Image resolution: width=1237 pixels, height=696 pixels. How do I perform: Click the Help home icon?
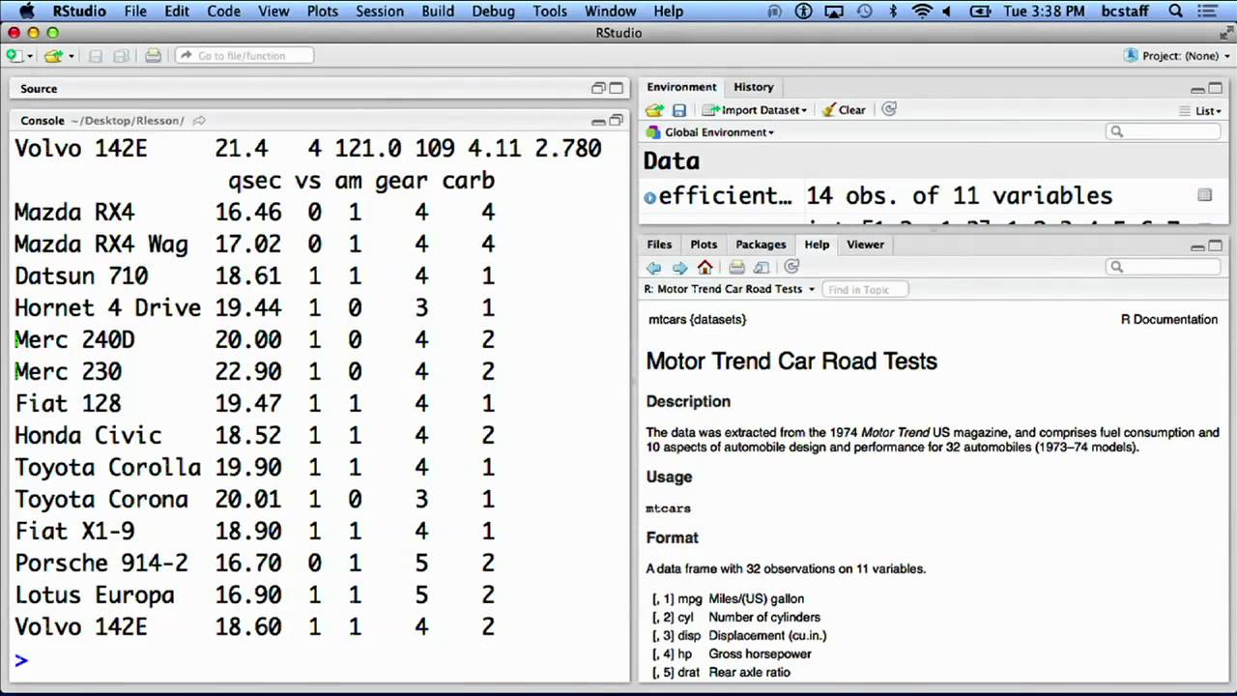(705, 268)
